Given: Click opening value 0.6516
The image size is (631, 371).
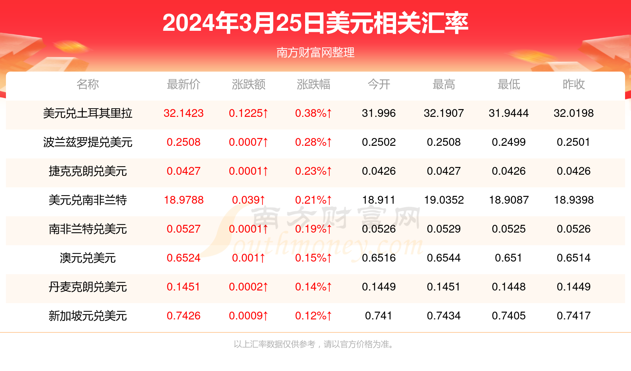Looking at the screenshot, I should pyautogui.click(x=379, y=258).
